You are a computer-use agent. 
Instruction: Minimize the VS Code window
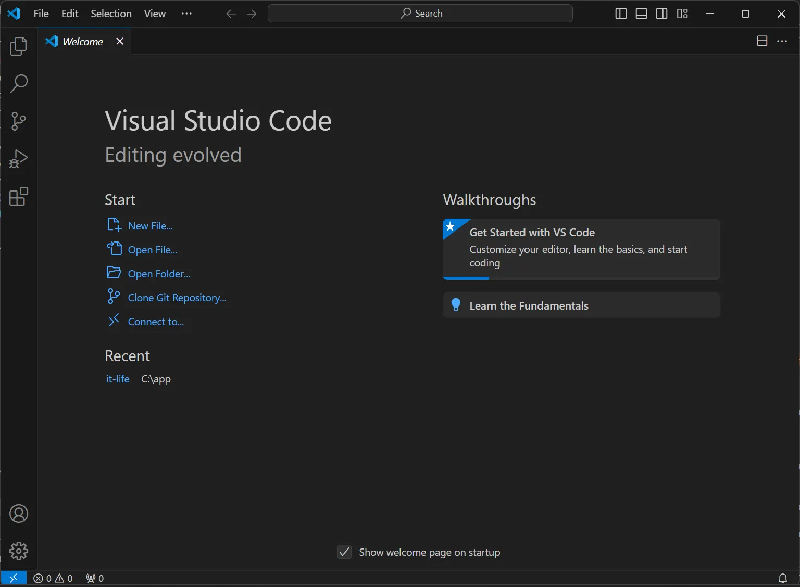coord(710,14)
